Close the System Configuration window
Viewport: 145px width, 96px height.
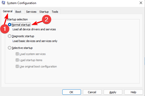click(141, 3)
